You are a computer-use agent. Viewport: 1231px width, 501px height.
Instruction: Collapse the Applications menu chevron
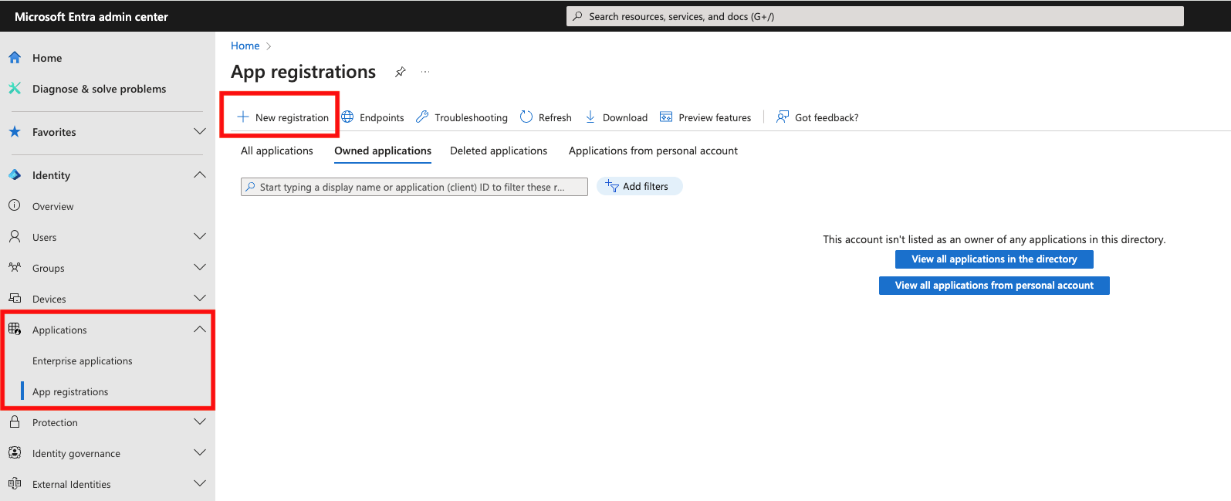point(200,329)
